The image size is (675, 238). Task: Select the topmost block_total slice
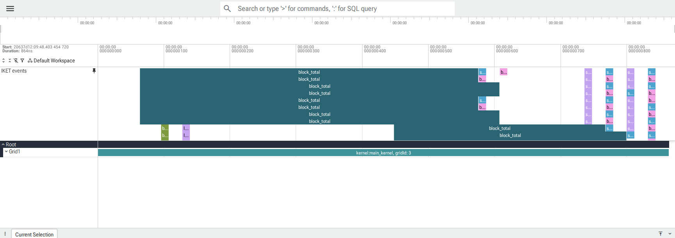pyautogui.click(x=309, y=72)
